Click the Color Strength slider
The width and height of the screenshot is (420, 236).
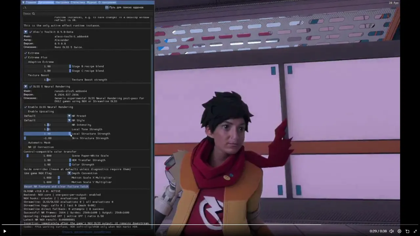pyautogui.click(x=47, y=165)
